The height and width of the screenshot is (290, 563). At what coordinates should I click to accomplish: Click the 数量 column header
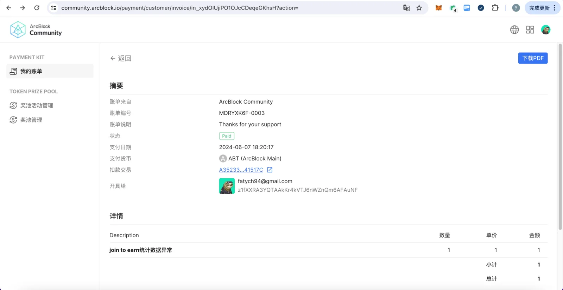pos(445,235)
